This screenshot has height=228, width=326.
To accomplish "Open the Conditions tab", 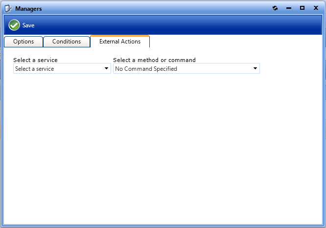I will [x=67, y=41].
